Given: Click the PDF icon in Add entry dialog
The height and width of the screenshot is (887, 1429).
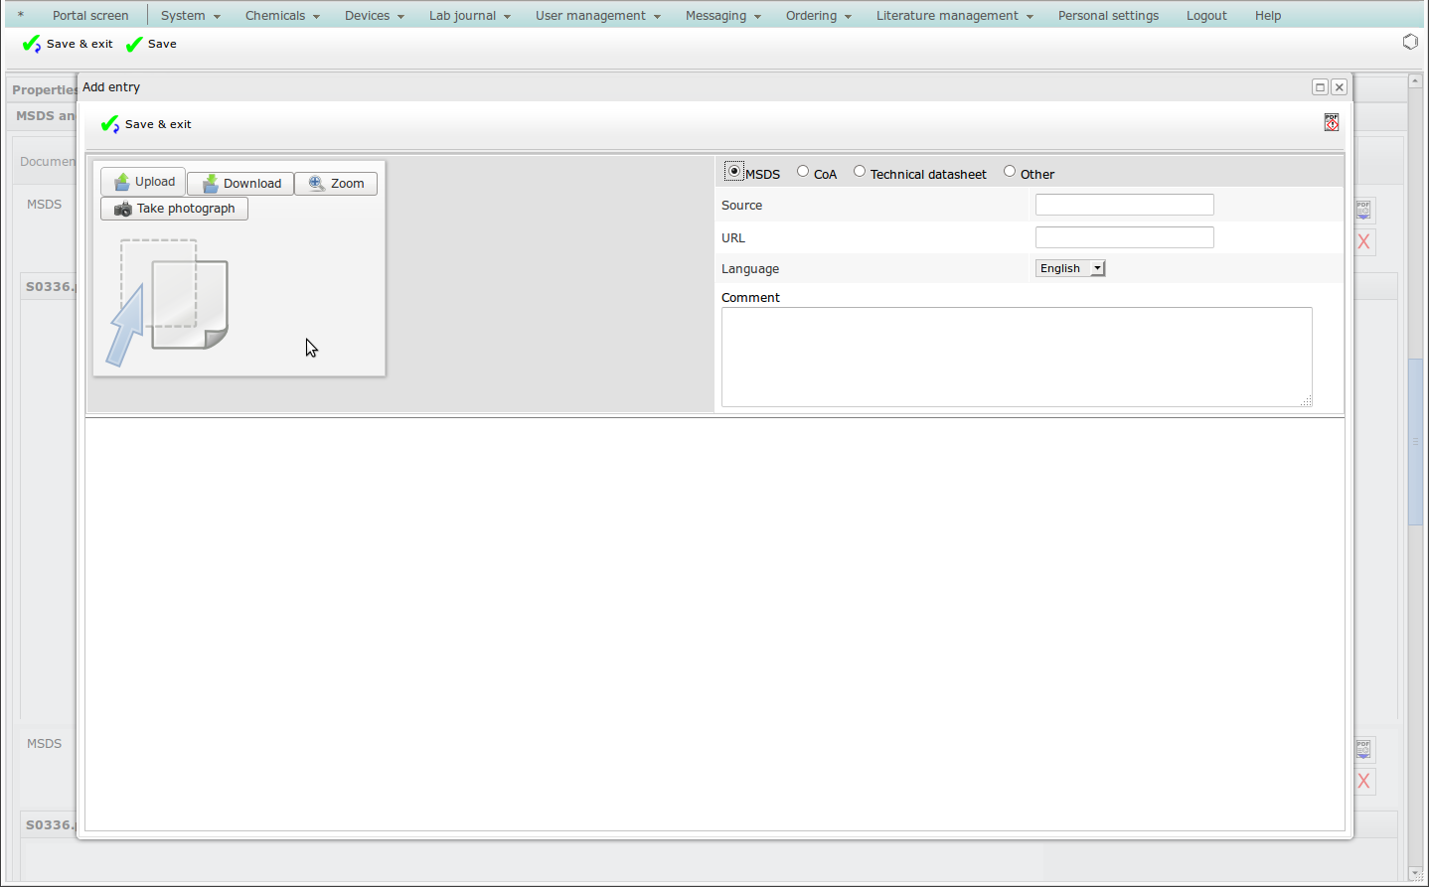Looking at the screenshot, I should (x=1332, y=122).
